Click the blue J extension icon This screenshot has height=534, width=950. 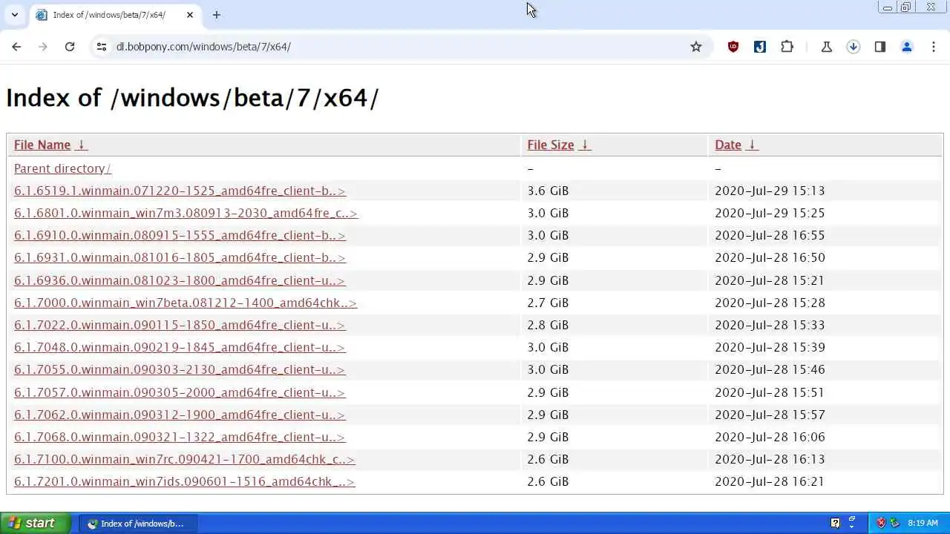pos(760,47)
